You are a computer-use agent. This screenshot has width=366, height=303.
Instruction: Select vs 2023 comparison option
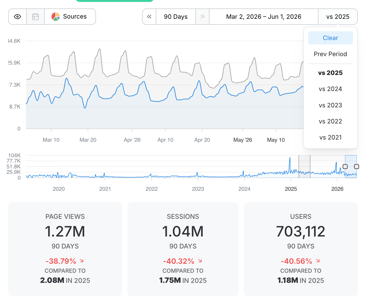pyautogui.click(x=331, y=105)
